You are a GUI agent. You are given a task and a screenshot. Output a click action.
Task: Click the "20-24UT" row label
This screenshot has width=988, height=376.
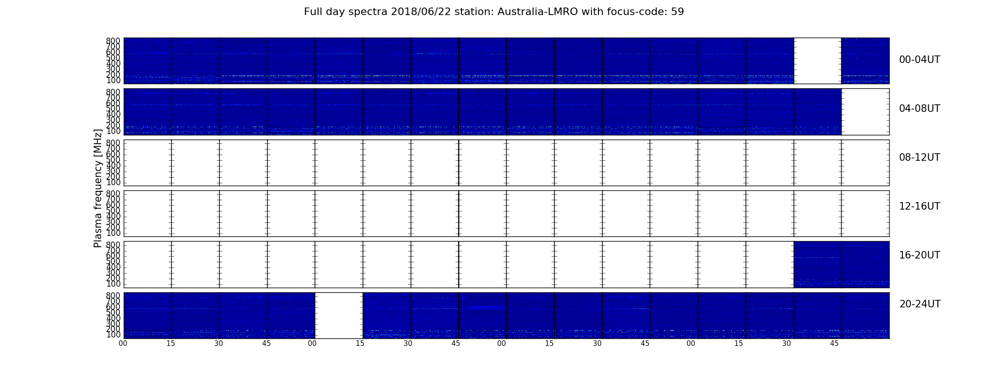920,304
